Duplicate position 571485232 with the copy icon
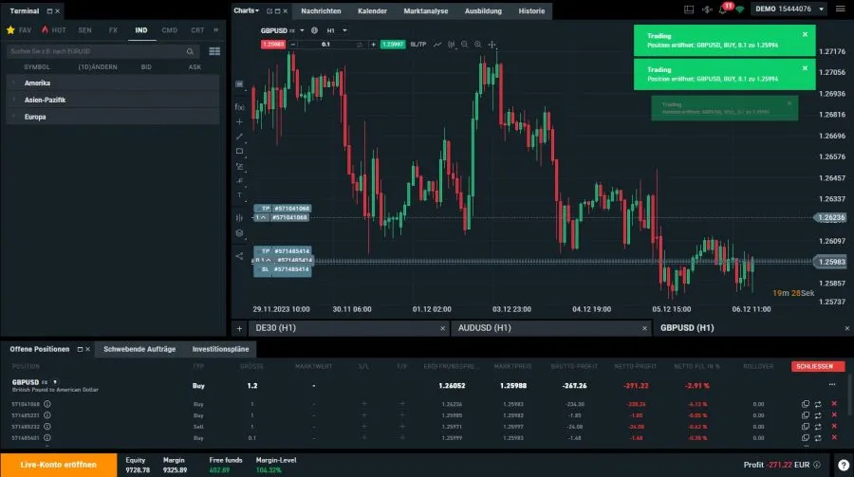 click(x=805, y=427)
